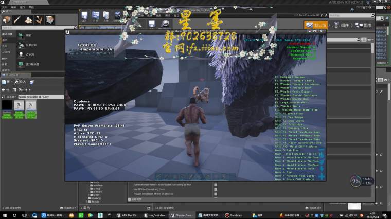The width and height of the screenshot is (391, 219).
Task: Open View Options eye in the lower right panel
Action: [x=313, y=208]
